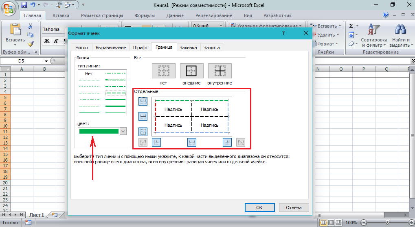This screenshot has width=415, height=227.
Task: Toggle italic К formatting
Action: pos(56,41)
